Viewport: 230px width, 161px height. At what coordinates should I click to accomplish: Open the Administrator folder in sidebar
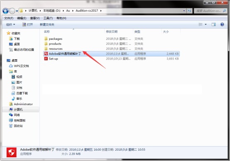pyautogui.click(x=23, y=104)
